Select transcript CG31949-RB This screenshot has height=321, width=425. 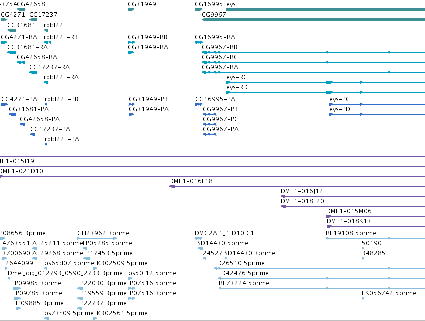pos(147,37)
